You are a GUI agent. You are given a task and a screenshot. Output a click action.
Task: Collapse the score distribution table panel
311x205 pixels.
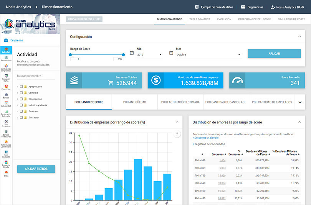(x=299, y=122)
